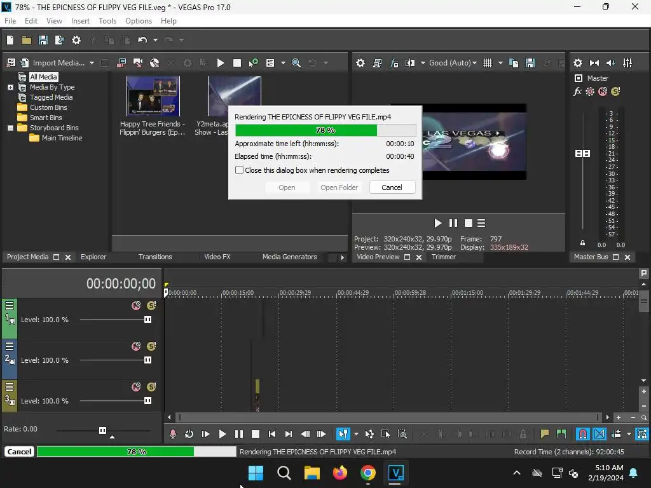Expand the Media By Type tree node
651x488 pixels.
pyautogui.click(x=10, y=87)
